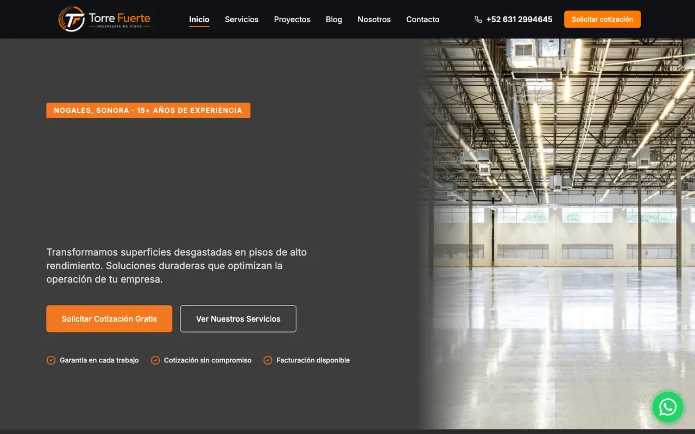
Task: Click the Nogales, Sonora experience badge
Action: coord(148,110)
